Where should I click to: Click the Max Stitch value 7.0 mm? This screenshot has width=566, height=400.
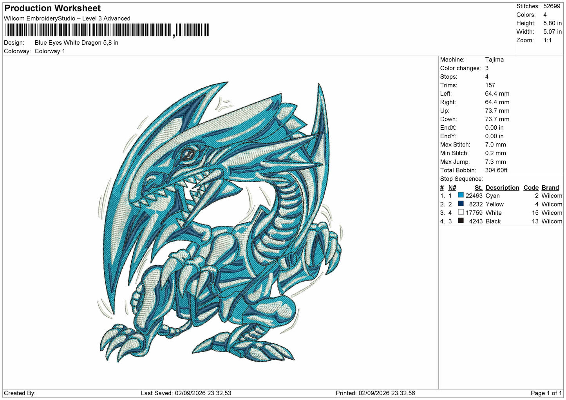pos(495,145)
